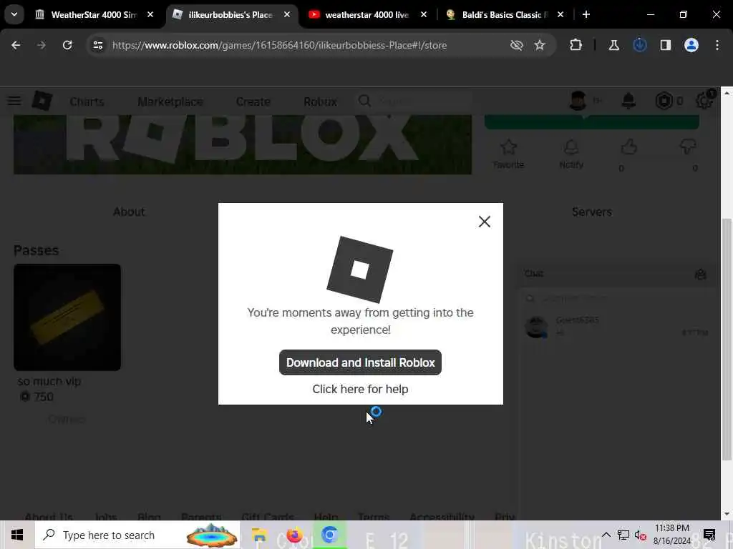Image resolution: width=733 pixels, height=549 pixels.
Task: Click Download and Install Roblox button
Action: (x=360, y=362)
